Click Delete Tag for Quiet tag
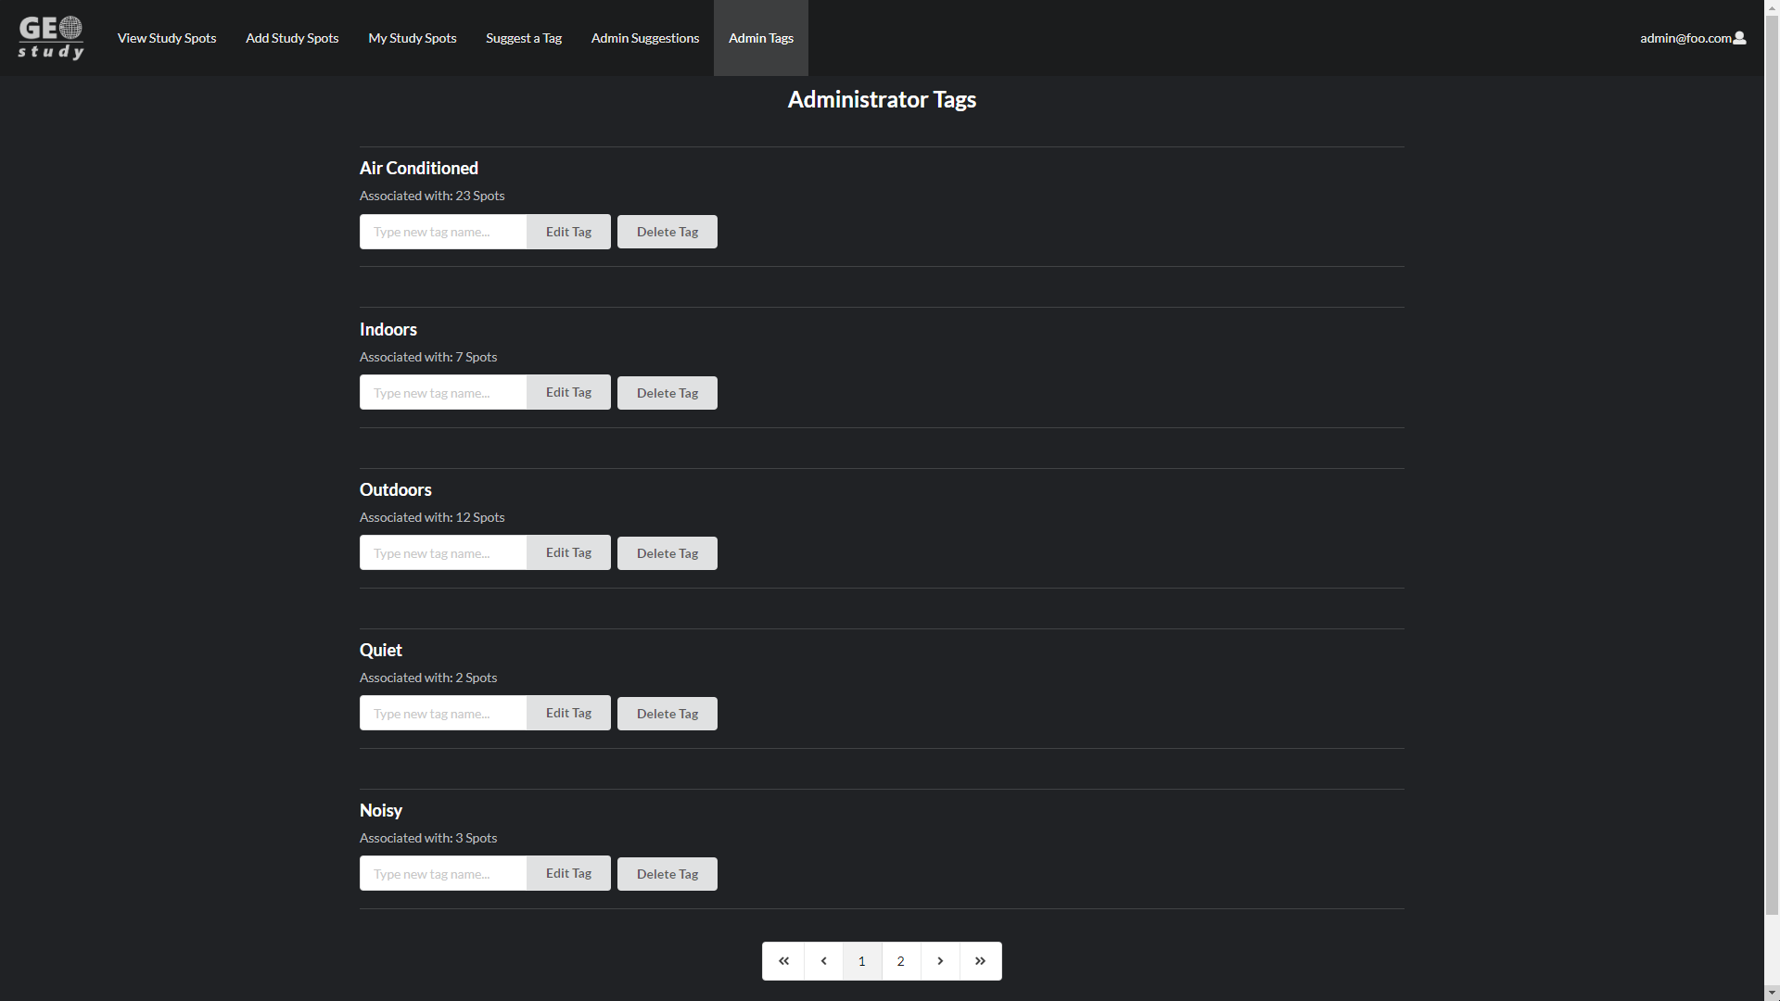Image resolution: width=1780 pixels, height=1001 pixels. coord(667,713)
